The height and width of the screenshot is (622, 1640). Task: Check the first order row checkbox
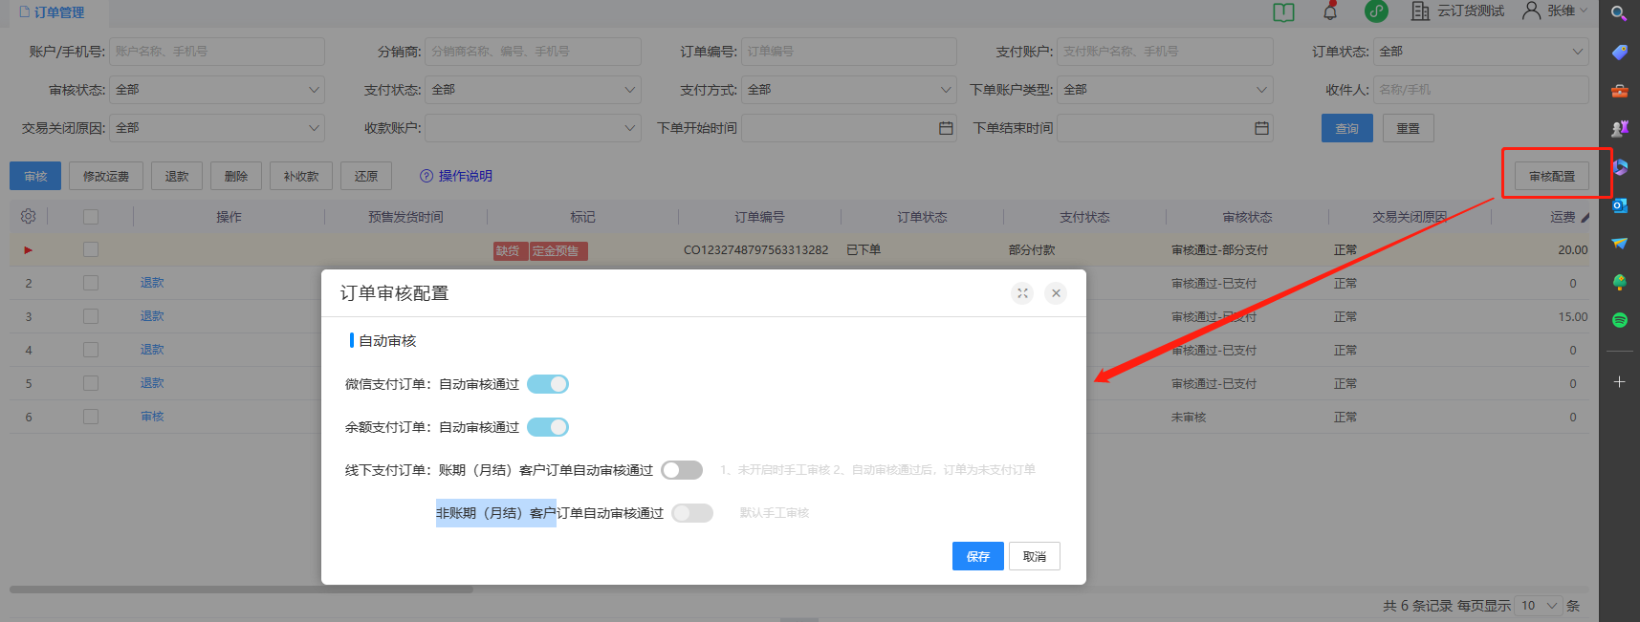[x=91, y=249]
